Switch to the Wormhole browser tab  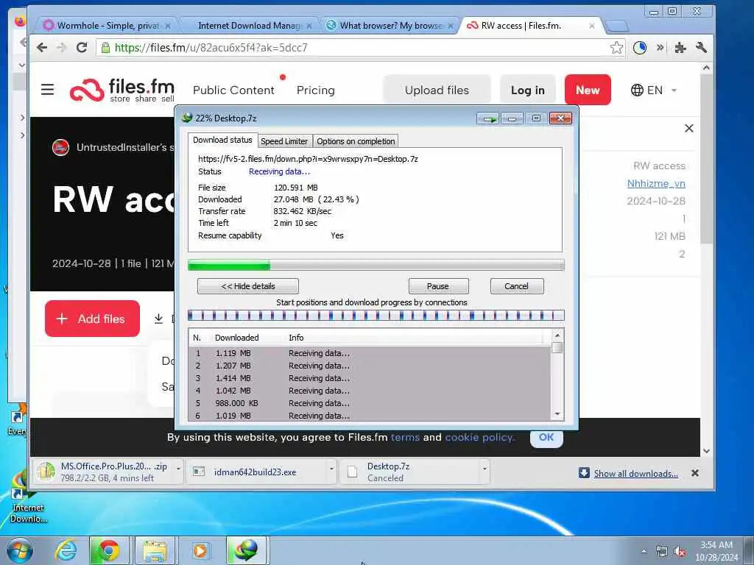[x=108, y=26]
